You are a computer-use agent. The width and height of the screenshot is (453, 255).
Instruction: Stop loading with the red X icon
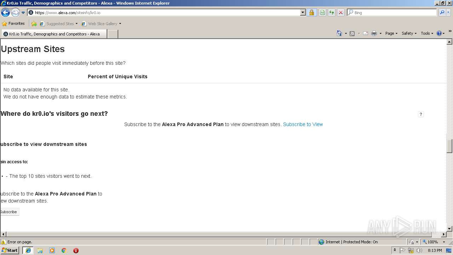tap(341, 12)
